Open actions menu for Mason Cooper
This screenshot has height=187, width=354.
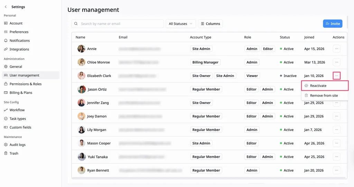tap(336, 143)
